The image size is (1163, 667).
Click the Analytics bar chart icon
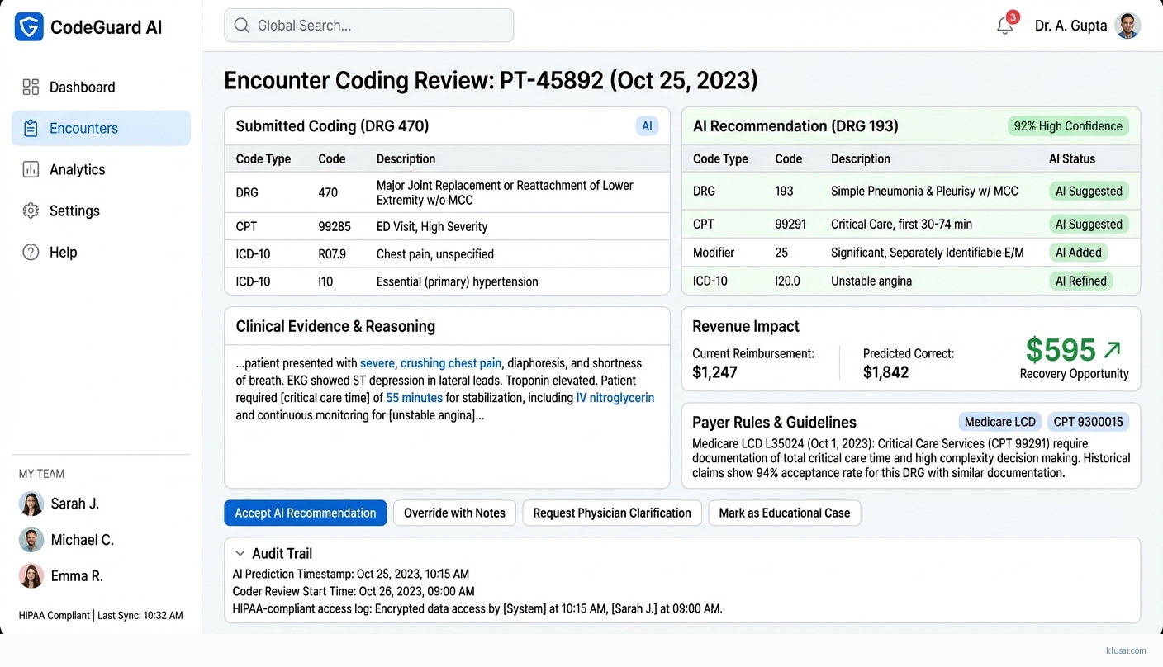pos(31,169)
